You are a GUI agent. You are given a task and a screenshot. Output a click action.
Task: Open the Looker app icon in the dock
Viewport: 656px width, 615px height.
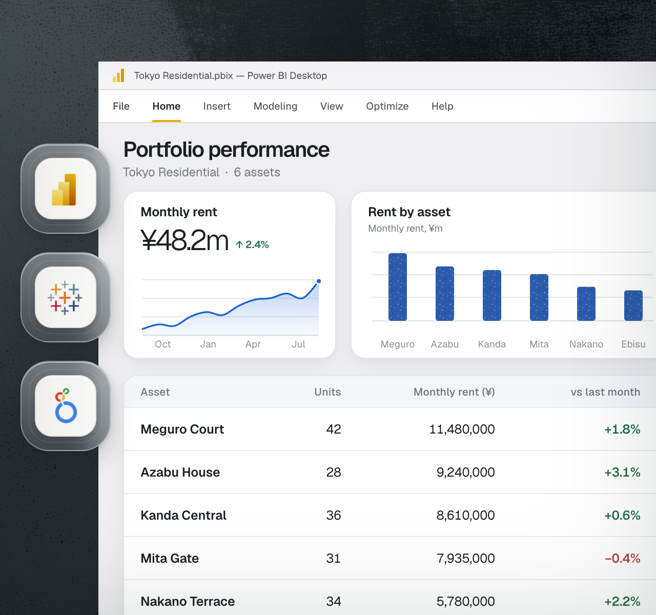[x=66, y=406]
